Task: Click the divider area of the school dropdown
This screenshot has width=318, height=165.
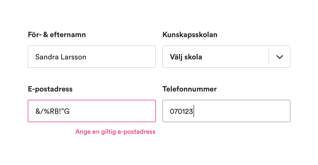Action: tap(269, 57)
